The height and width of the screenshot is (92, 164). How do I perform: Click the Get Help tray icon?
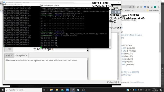click(128, 90)
